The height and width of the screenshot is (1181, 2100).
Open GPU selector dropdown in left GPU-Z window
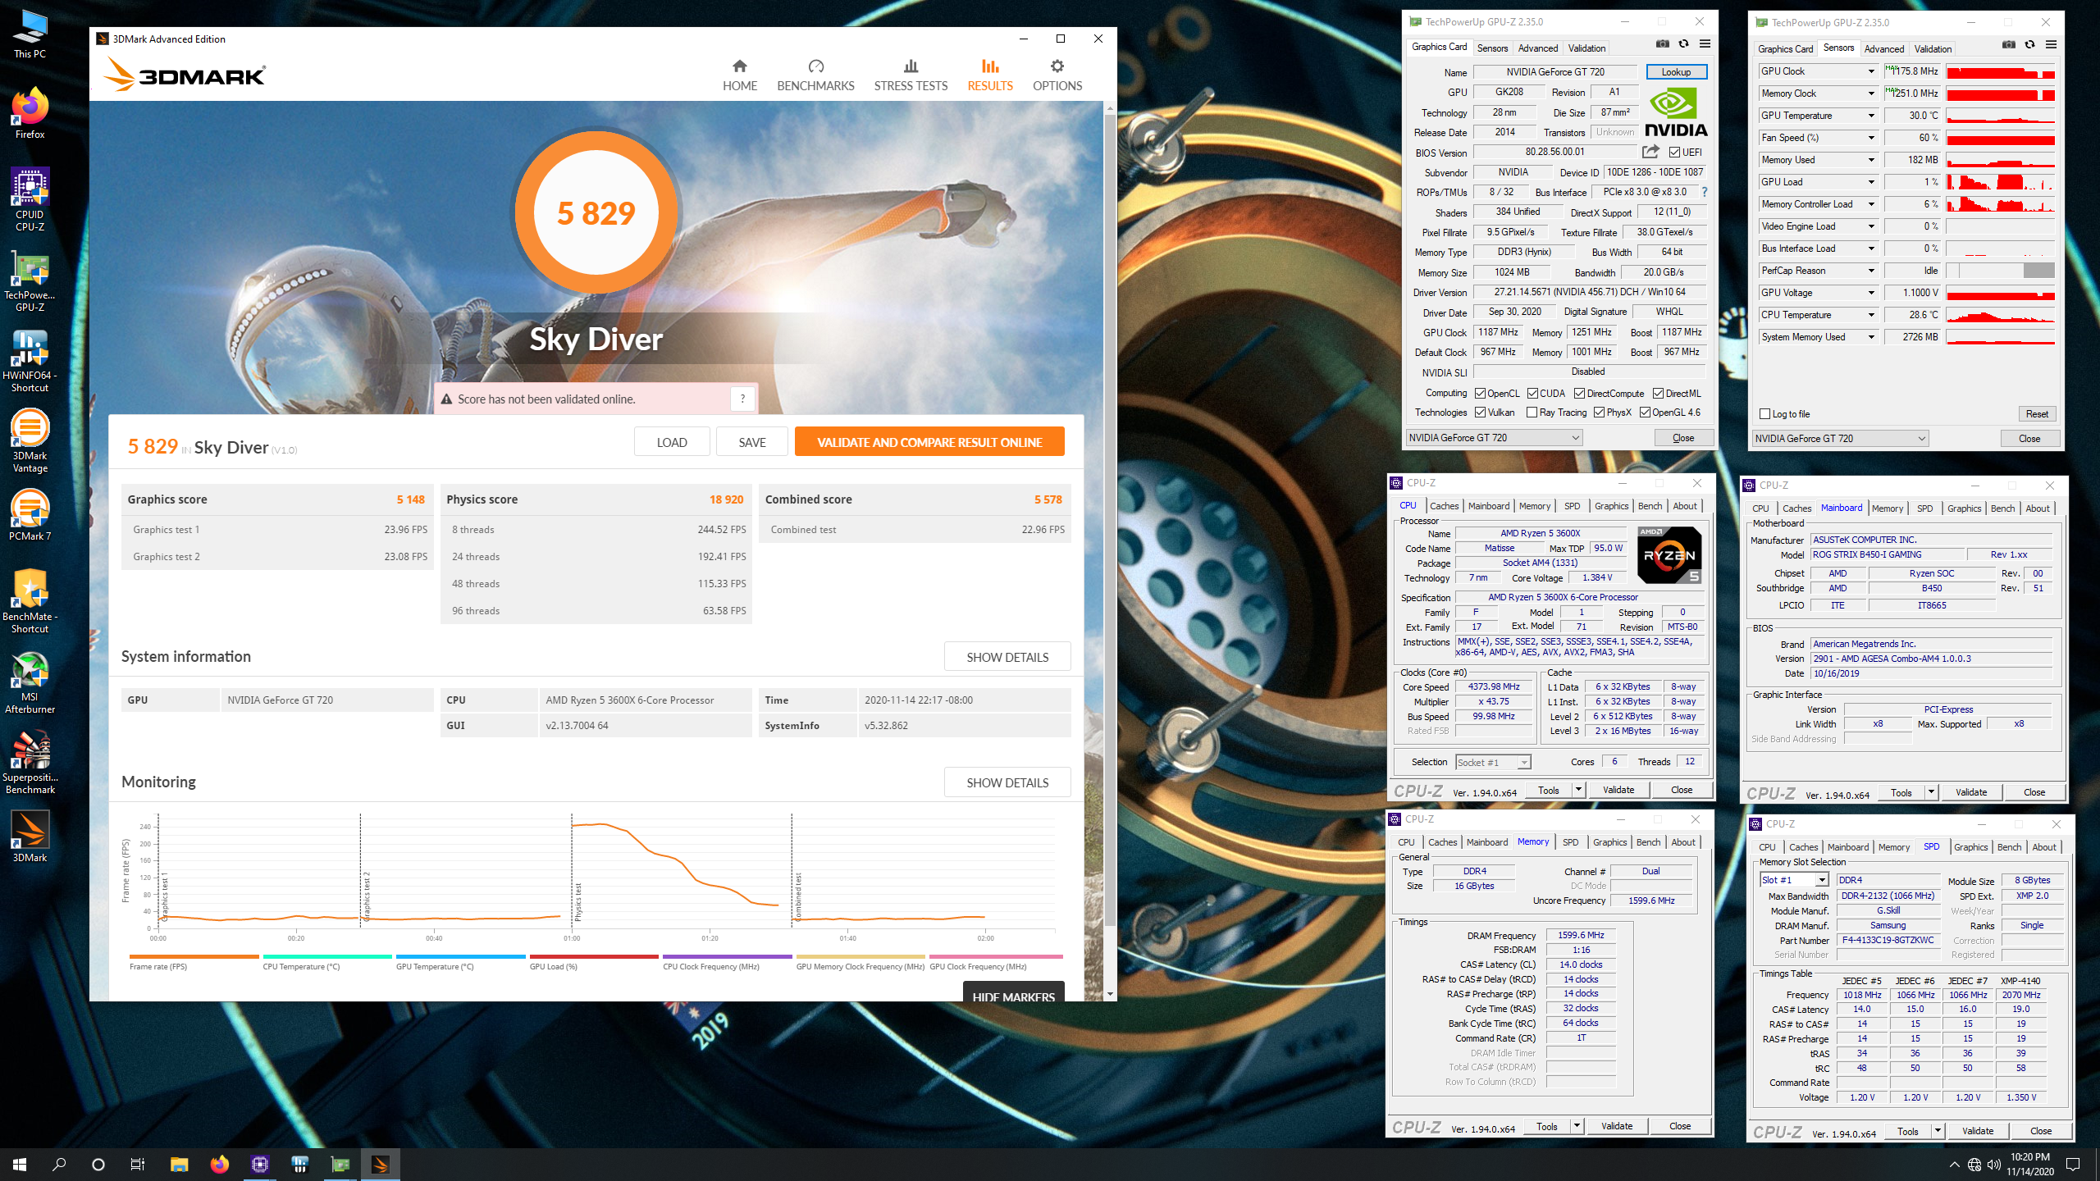click(x=1494, y=438)
